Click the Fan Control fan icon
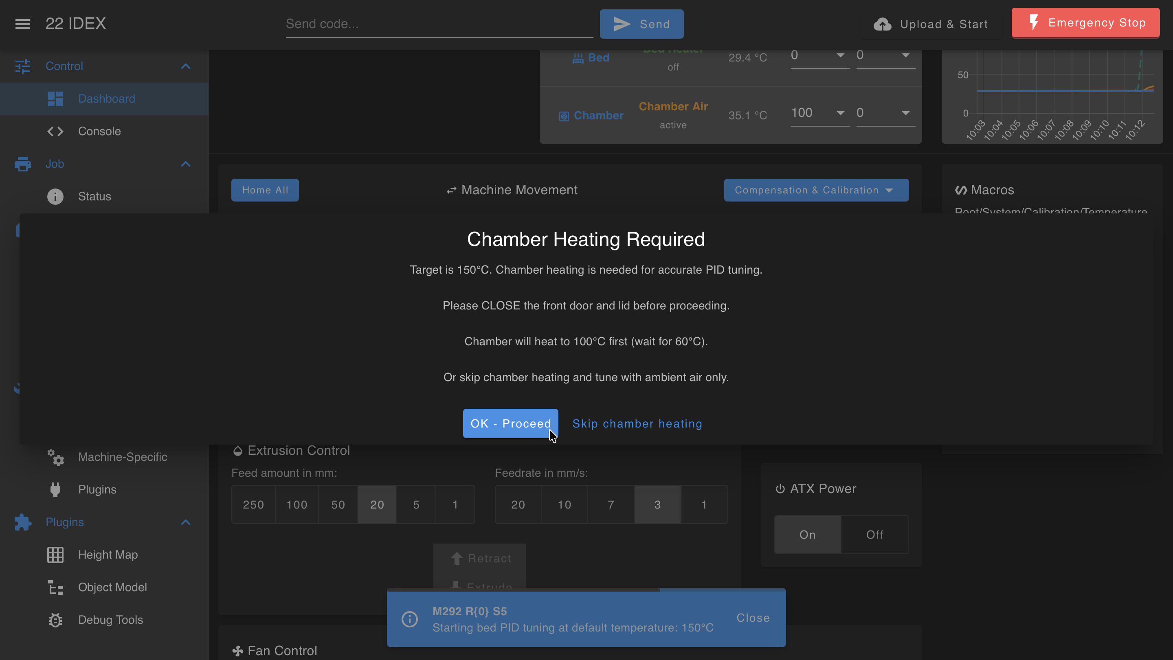 (x=237, y=651)
